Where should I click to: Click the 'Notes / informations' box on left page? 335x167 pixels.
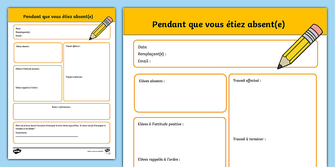tap(61, 111)
